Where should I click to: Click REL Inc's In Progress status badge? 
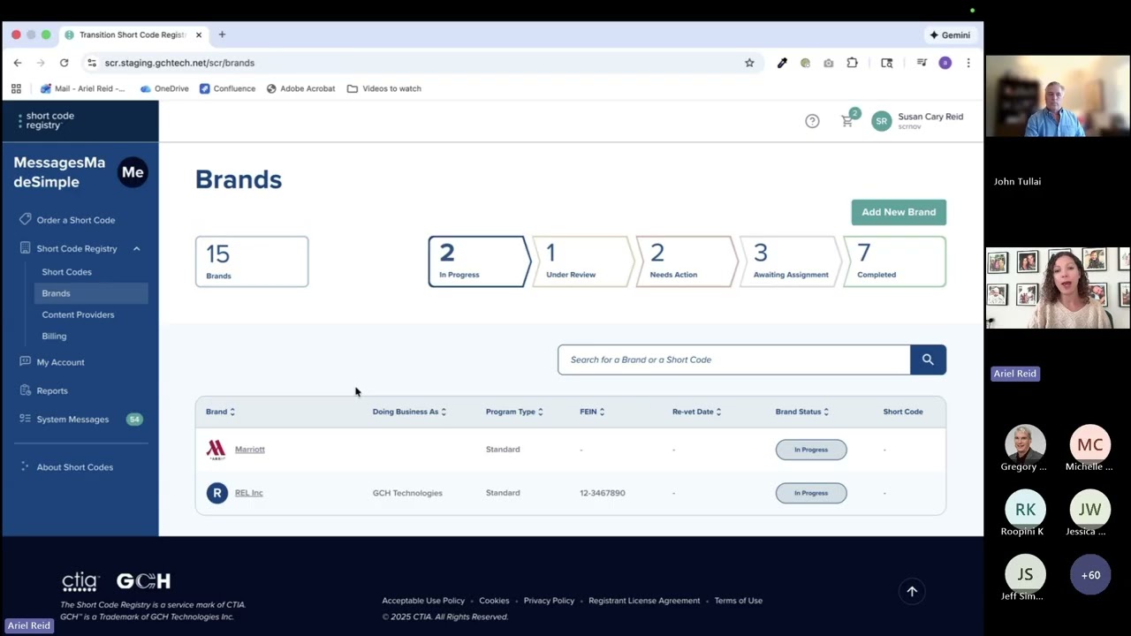811,493
